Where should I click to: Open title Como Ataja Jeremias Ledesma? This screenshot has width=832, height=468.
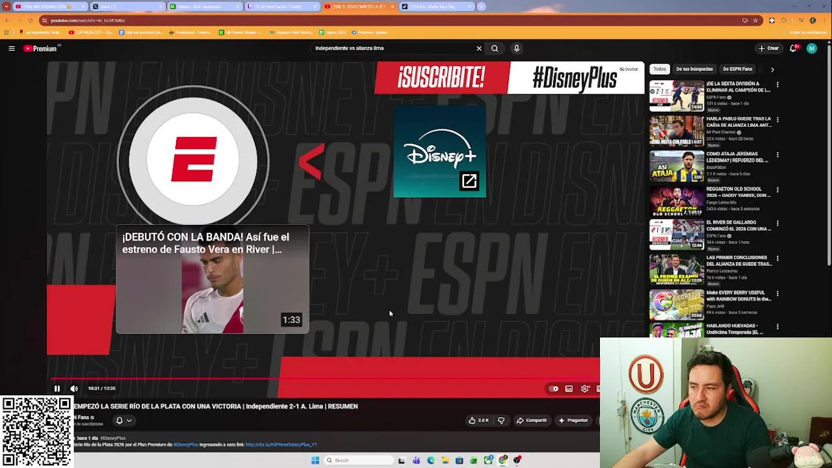pyautogui.click(x=738, y=157)
